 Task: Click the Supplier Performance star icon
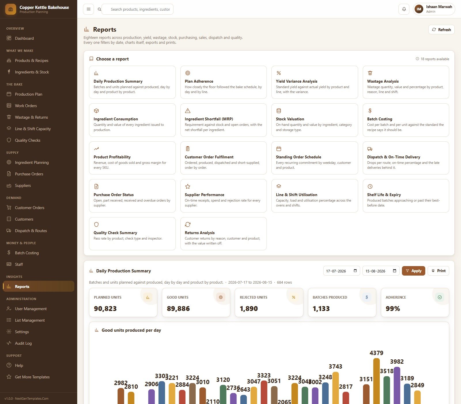188,187
